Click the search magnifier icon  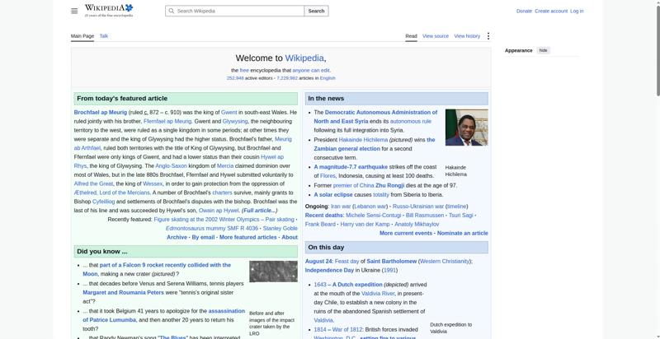(x=172, y=11)
